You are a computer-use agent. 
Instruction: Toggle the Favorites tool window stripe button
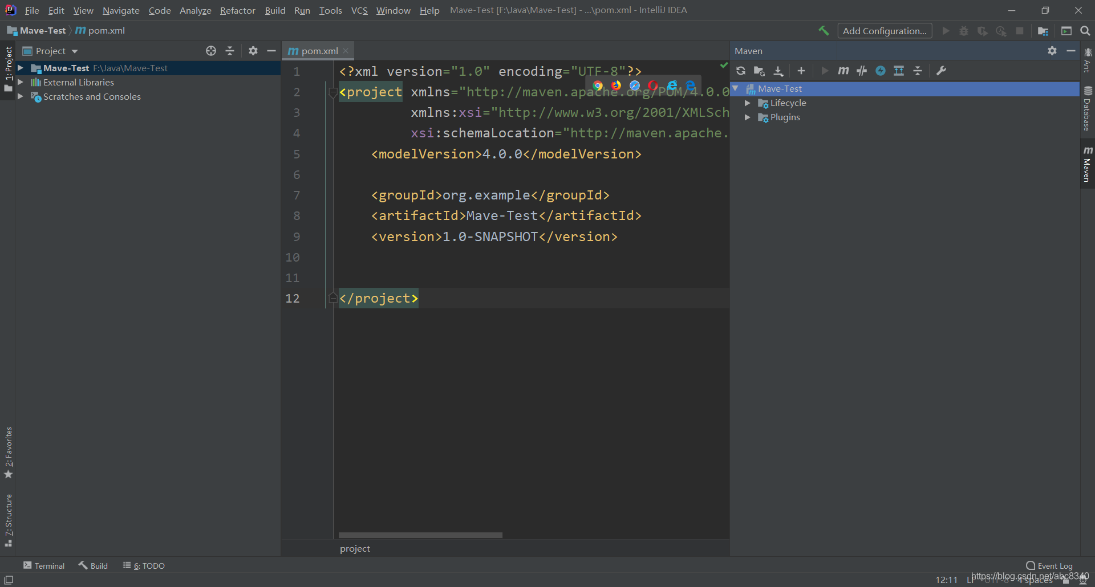[x=8, y=453]
